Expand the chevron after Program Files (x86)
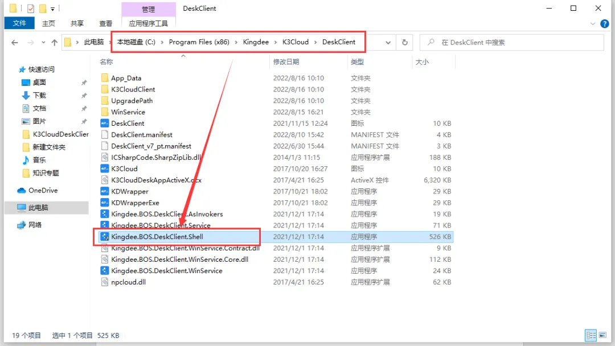Screen dimensions: 615x346 coord(236,42)
